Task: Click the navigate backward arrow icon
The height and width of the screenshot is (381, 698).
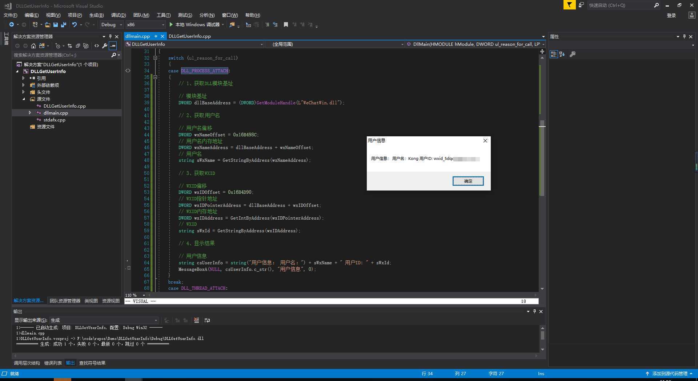Action: coord(12,24)
